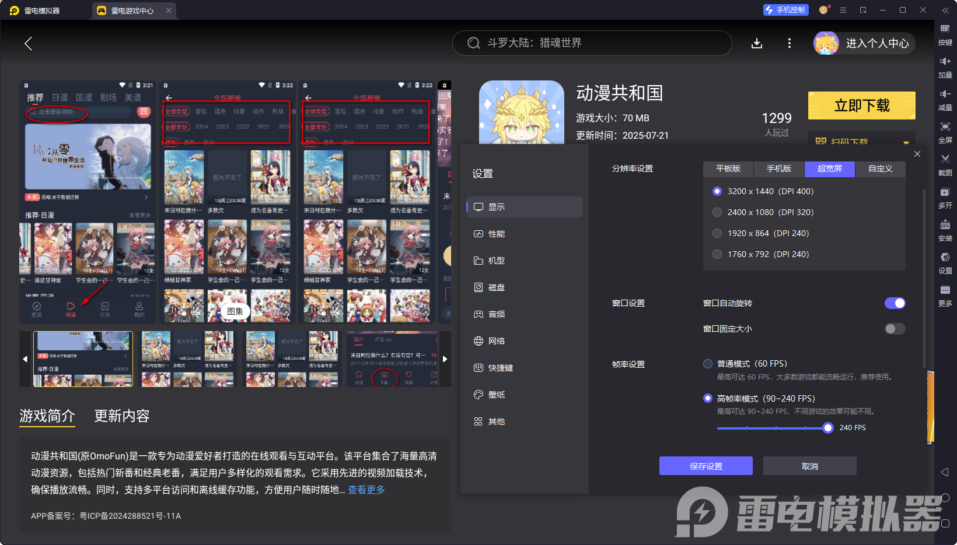
Task: Click the volume up (加量) icon
Action: click(945, 67)
